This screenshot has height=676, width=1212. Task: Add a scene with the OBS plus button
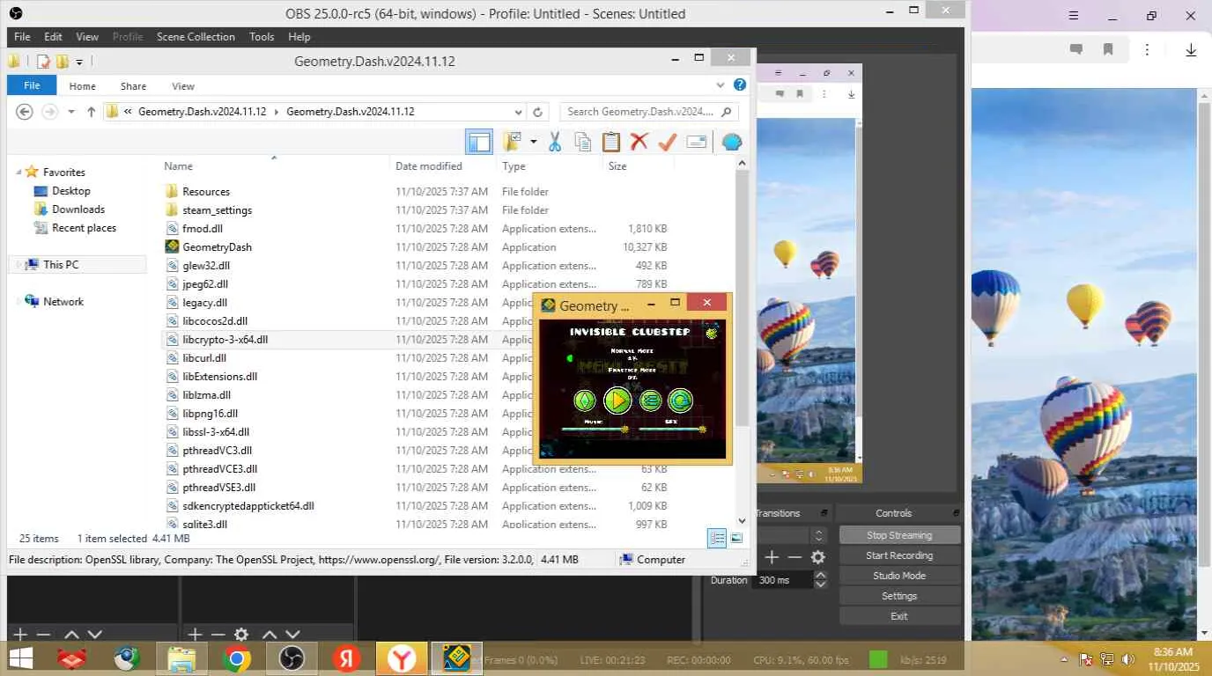pos(19,634)
